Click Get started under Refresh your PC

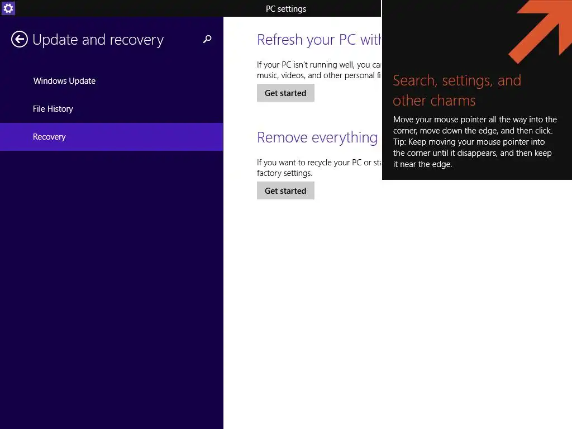pos(285,93)
